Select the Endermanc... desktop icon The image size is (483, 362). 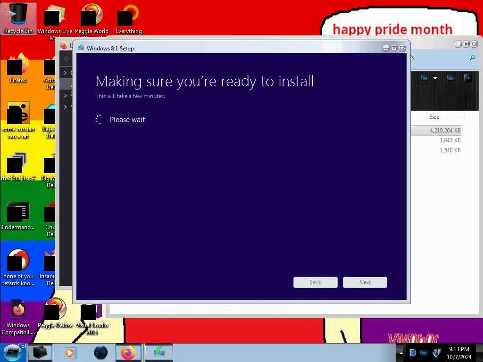[18, 215]
